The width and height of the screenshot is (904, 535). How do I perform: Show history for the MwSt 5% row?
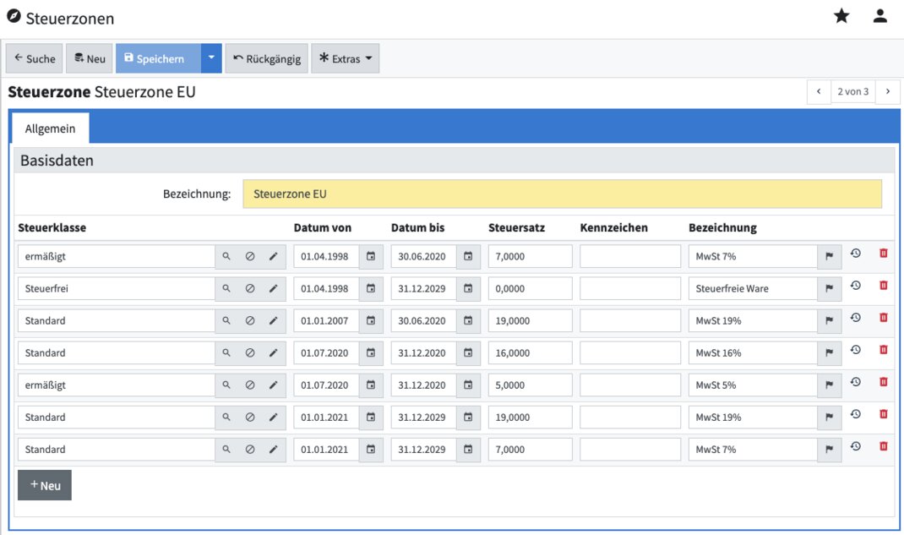(x=855, y=382)
